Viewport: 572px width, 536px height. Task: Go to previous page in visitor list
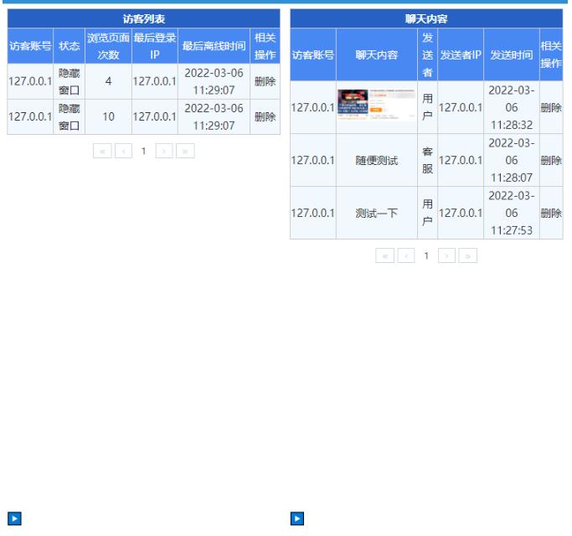pyautogui.click(x=122, y=152)
